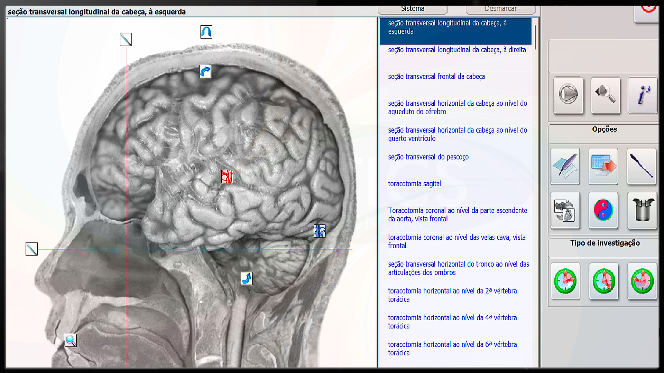The height and width of the screenshot is (373, 664).
Task: Select the blue veins marker near the occipital lobe
Action: pos(320,231)
